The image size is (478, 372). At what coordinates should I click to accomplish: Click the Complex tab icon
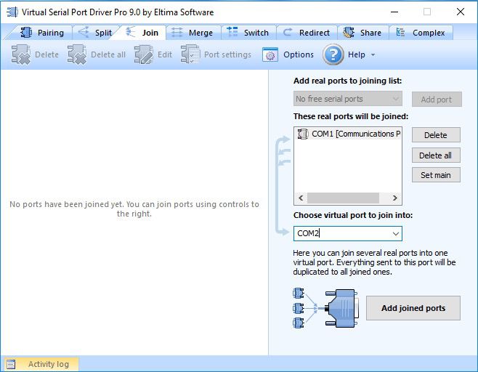point(400,32)
